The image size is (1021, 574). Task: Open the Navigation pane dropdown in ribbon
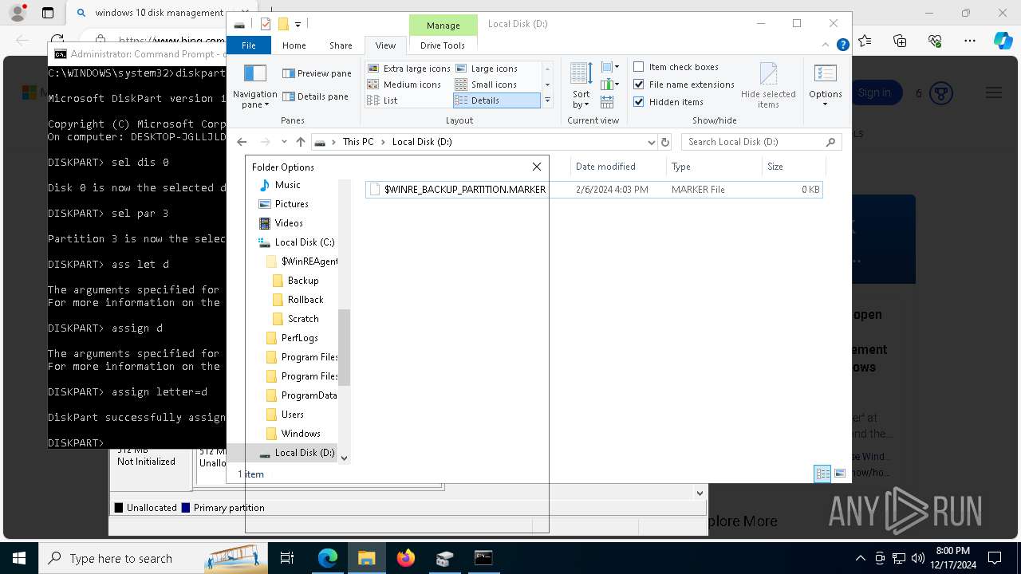coord(254,87)
